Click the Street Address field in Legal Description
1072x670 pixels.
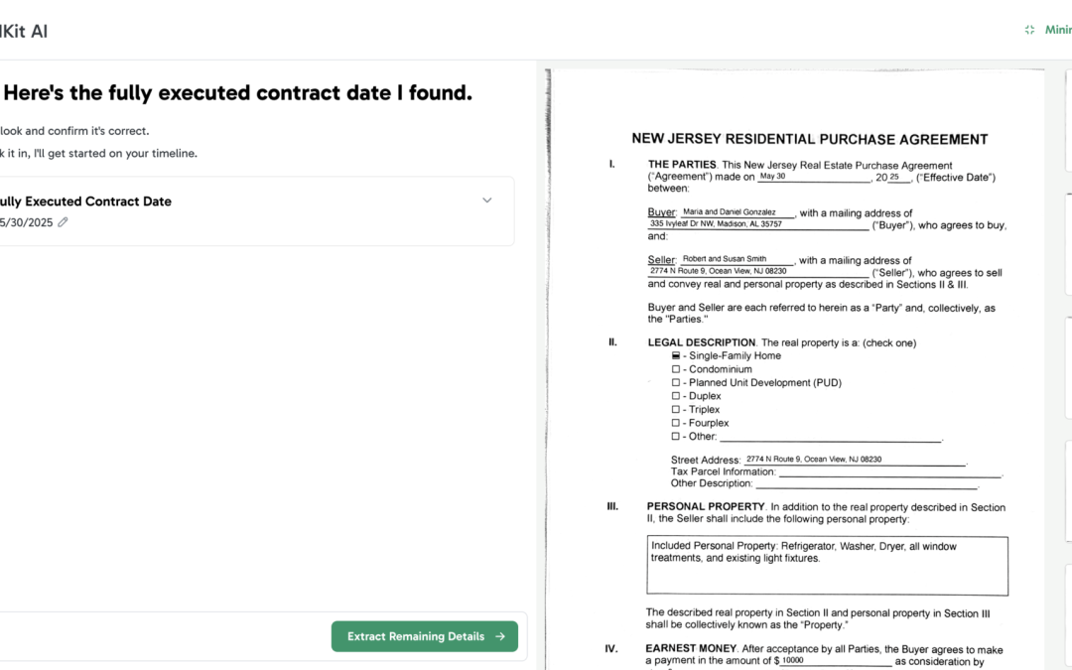(854, 460)
